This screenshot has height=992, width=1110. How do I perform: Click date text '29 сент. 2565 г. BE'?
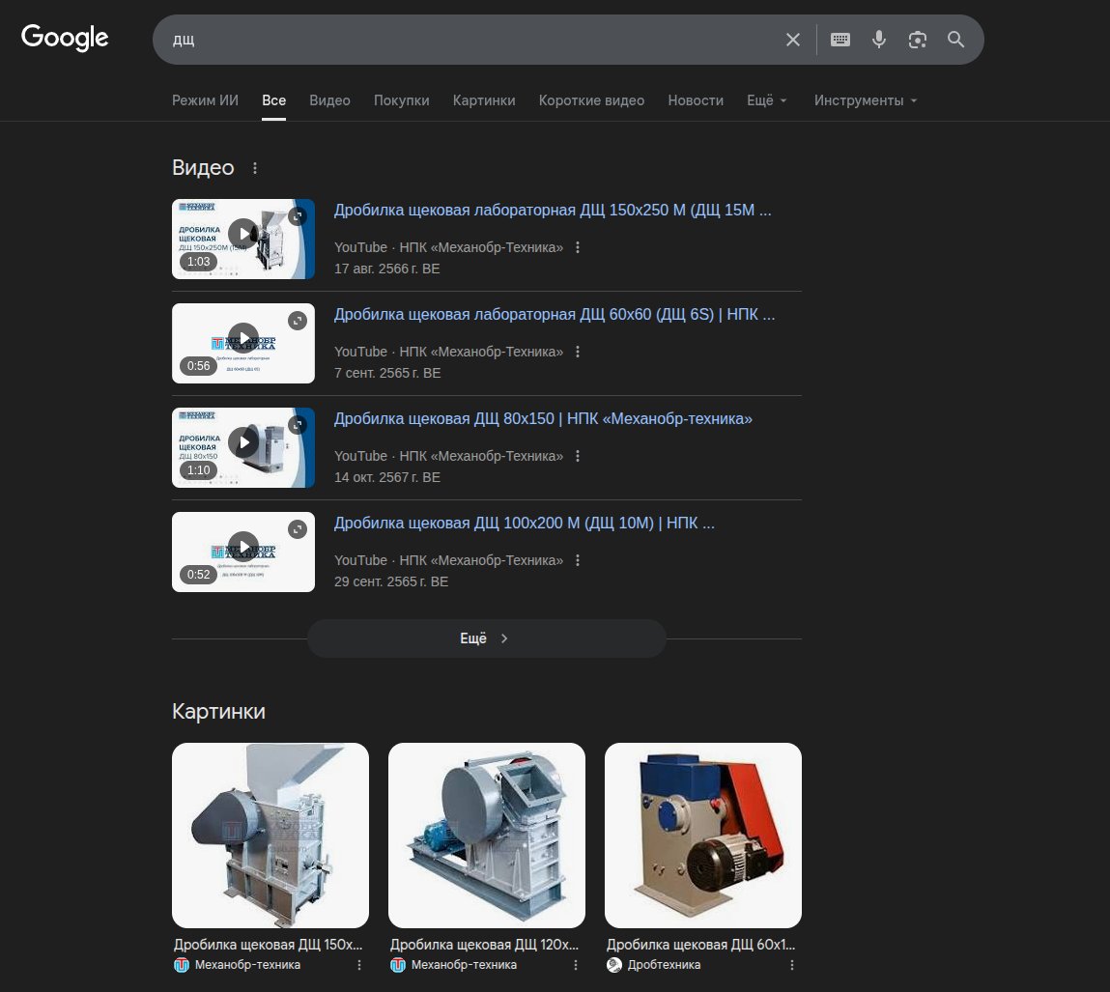click(x=391, y=581)
